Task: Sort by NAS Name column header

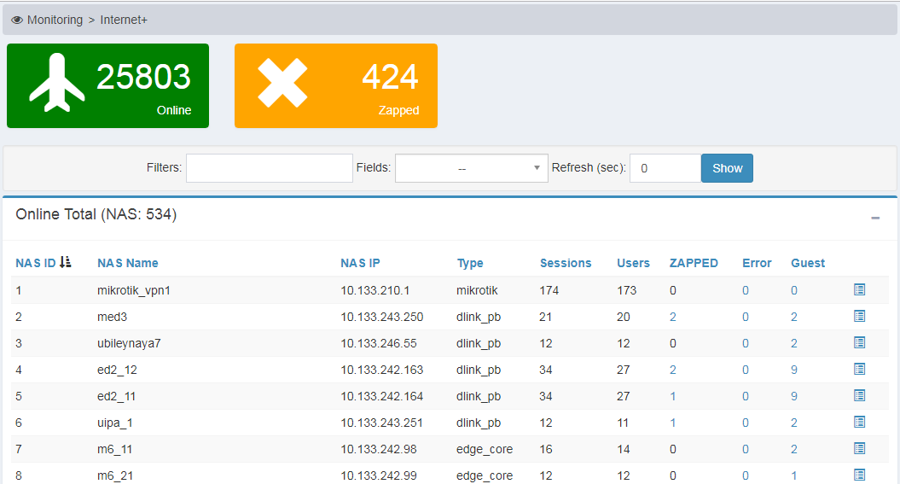Action: point(128,263)
